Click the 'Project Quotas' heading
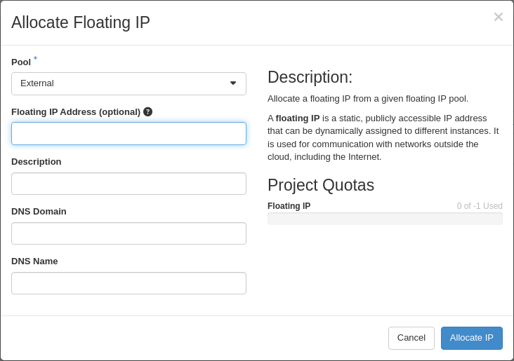Viewport: 514px width, 361px height. point(321,185)
